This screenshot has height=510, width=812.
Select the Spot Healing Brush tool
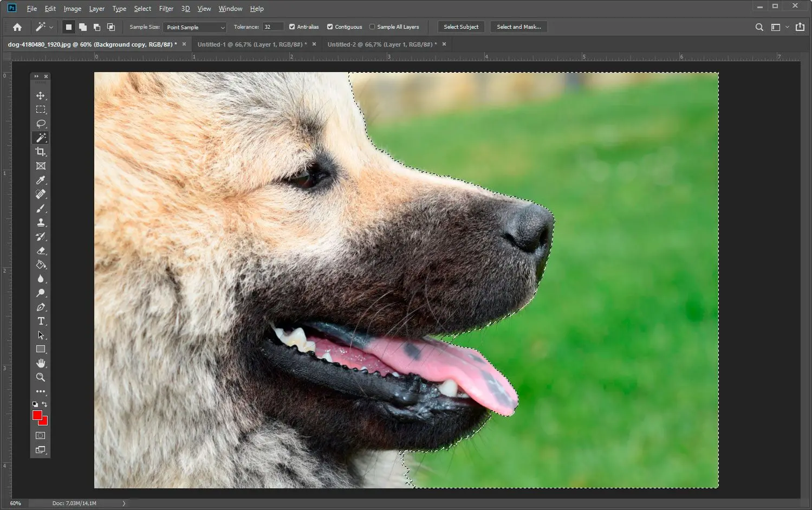[x=41, y=194]
